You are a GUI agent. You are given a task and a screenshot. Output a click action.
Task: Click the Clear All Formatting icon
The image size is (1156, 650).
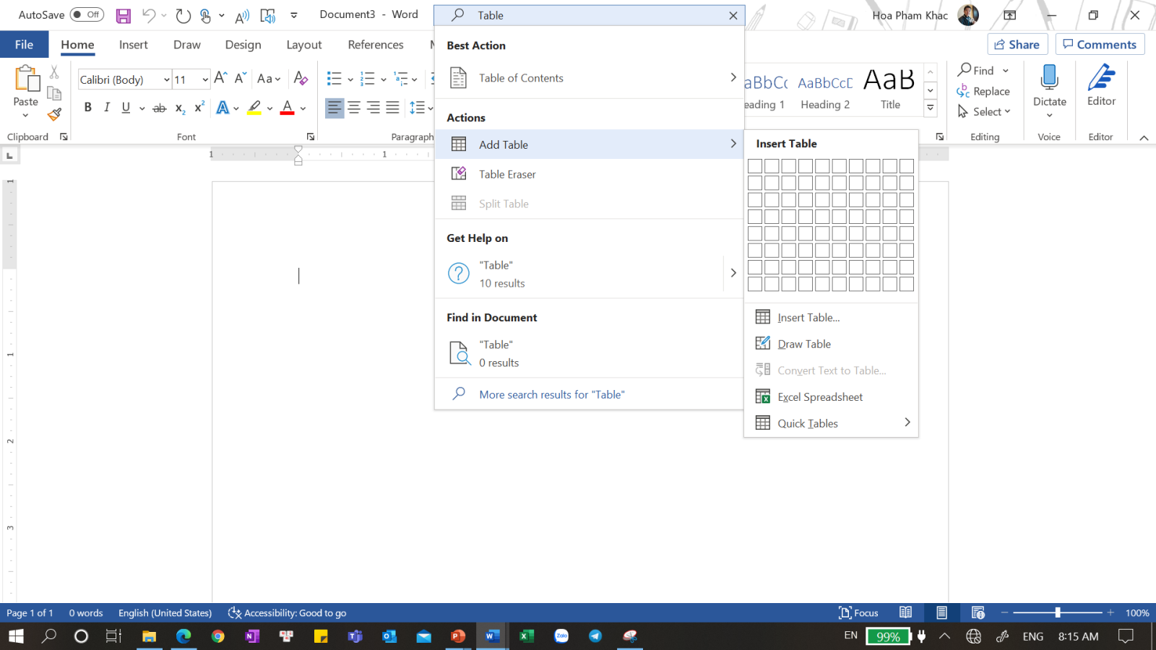301,79
